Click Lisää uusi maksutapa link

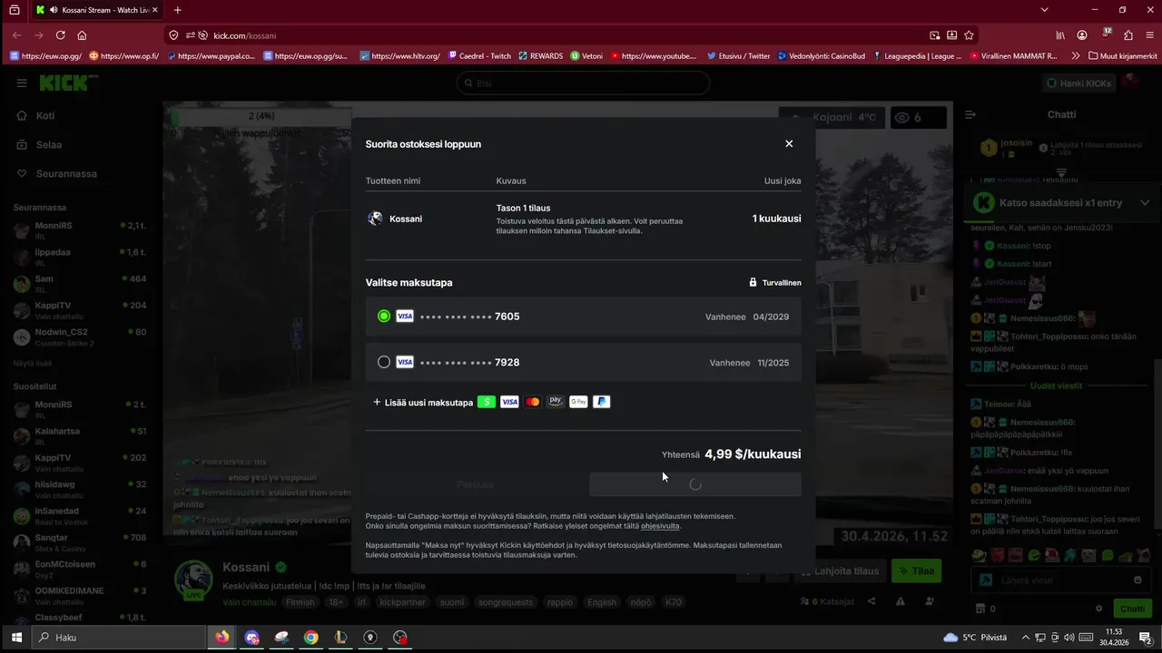click(423, 402)
